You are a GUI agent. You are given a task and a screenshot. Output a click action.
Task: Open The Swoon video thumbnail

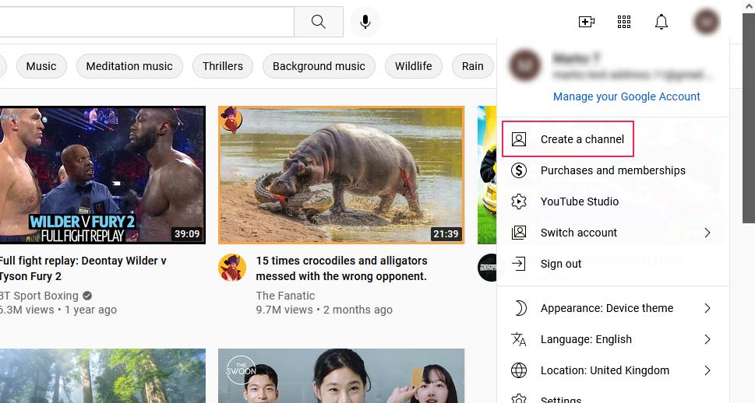[x=341, y=376]
